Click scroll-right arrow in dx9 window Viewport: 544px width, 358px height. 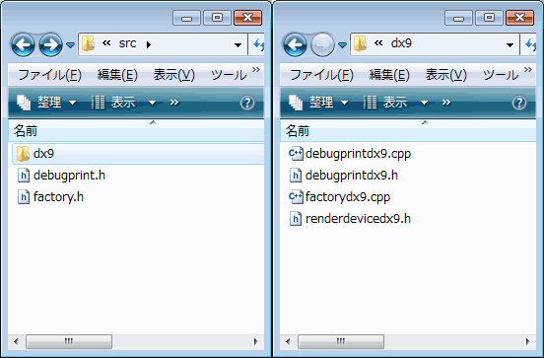coord(528,341)
